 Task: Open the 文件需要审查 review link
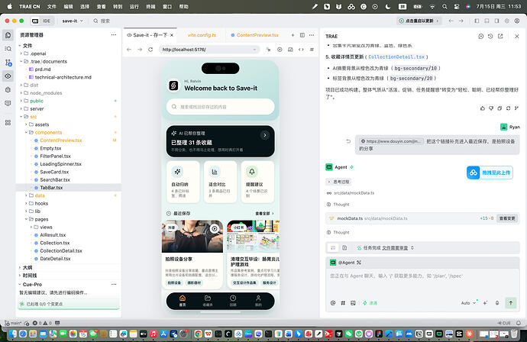395,248
